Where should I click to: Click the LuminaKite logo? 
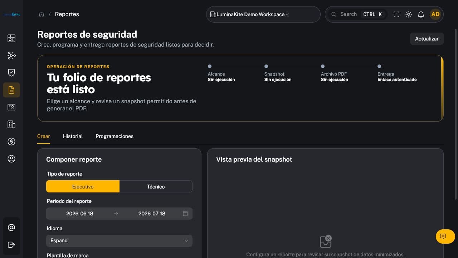[11, 14]
